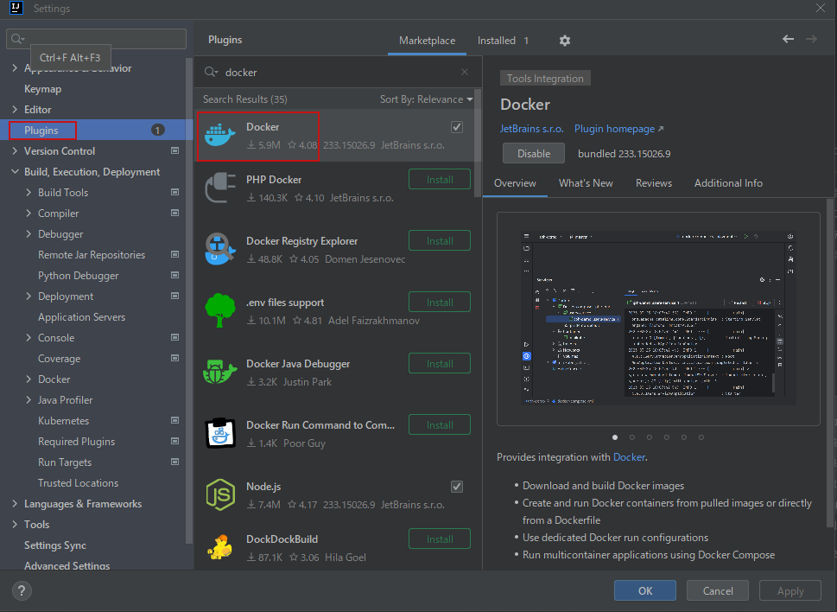Click the Node.js plugin icon

(220, 494)
